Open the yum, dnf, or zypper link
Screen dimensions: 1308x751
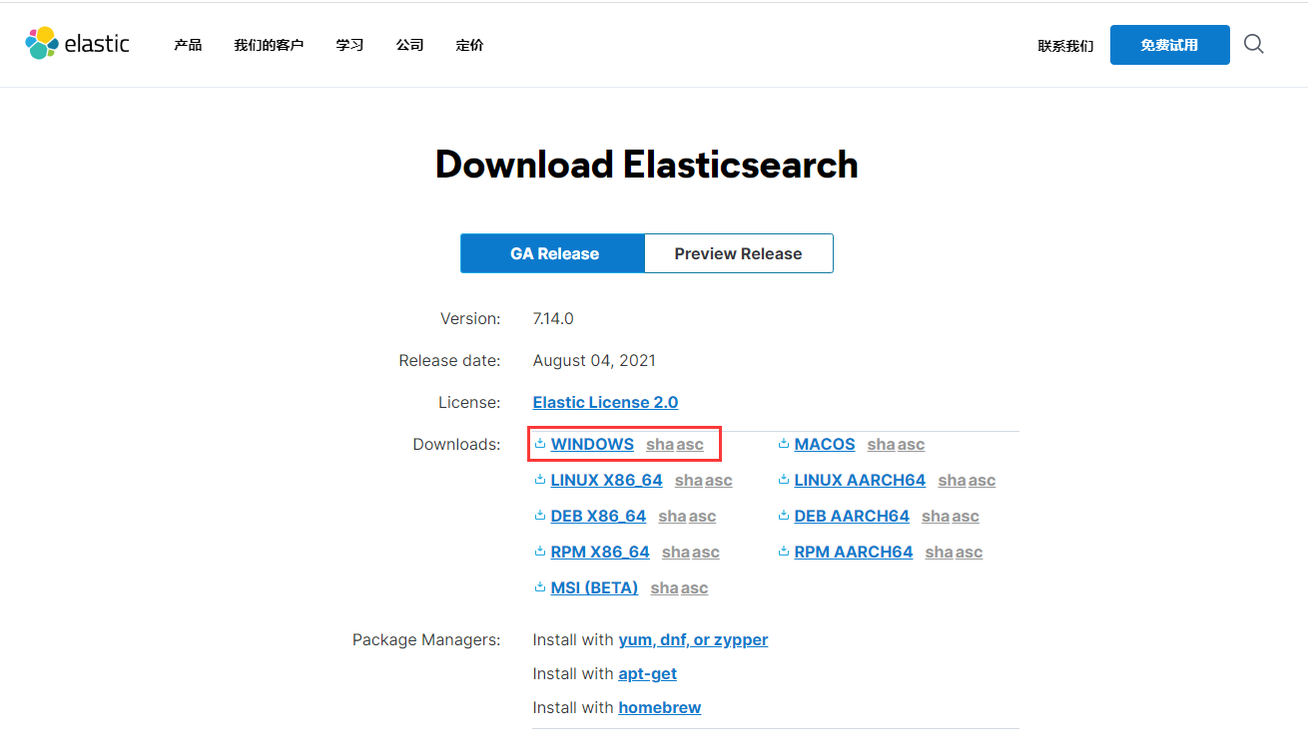click(x=693, y=639)
